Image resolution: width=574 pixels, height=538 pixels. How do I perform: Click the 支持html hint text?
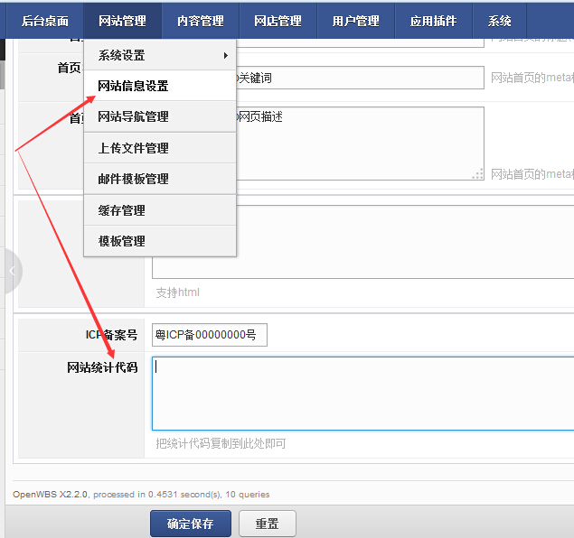(x=177, y=292)
